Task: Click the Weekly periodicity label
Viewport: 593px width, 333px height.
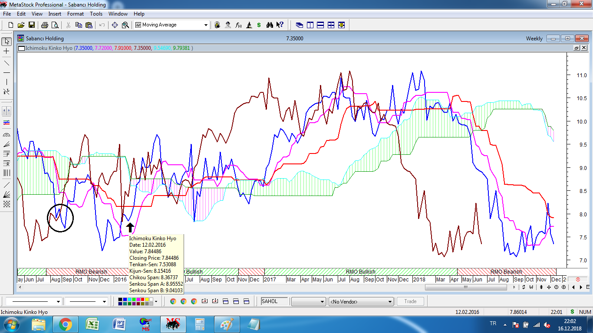Action: click(534, 39)
